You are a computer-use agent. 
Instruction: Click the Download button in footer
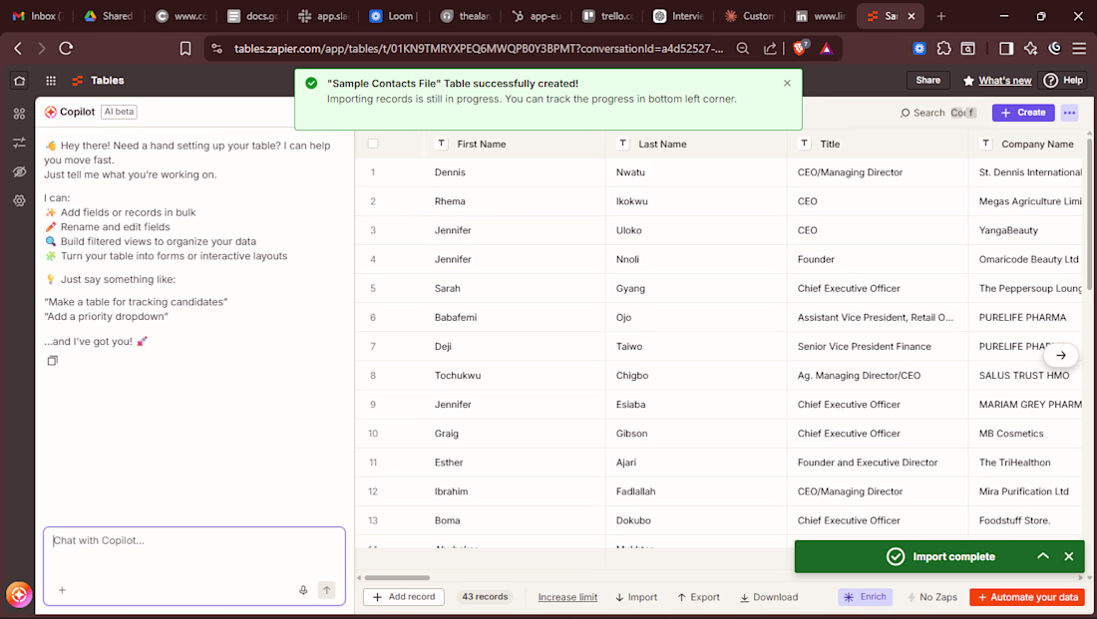769,597
